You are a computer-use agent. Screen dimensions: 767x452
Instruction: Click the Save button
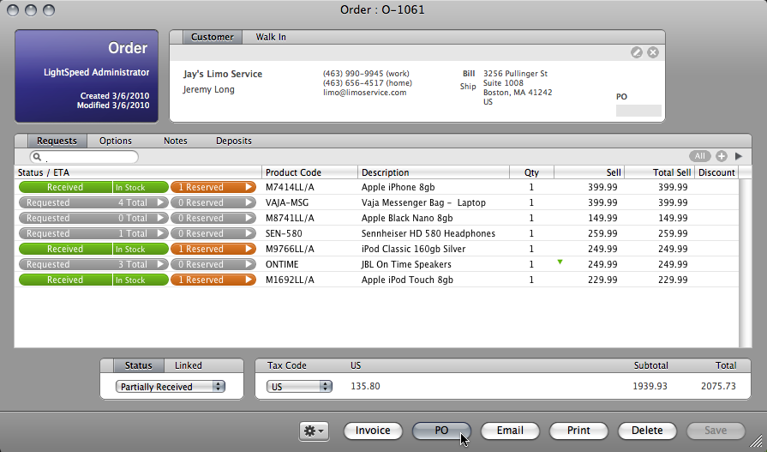coord(716,431)
